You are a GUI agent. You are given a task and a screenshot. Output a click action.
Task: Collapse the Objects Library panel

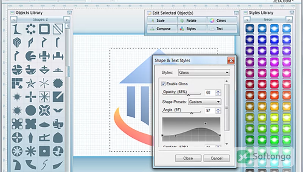69,13
